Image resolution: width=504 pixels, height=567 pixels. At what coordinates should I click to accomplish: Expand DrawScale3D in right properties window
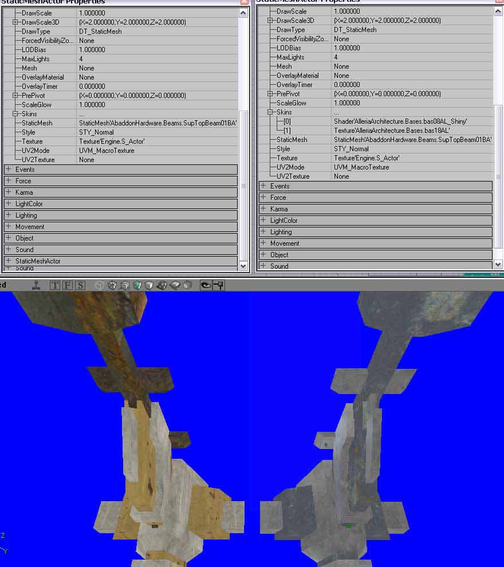pyautogui.click(x=270, y=21)
